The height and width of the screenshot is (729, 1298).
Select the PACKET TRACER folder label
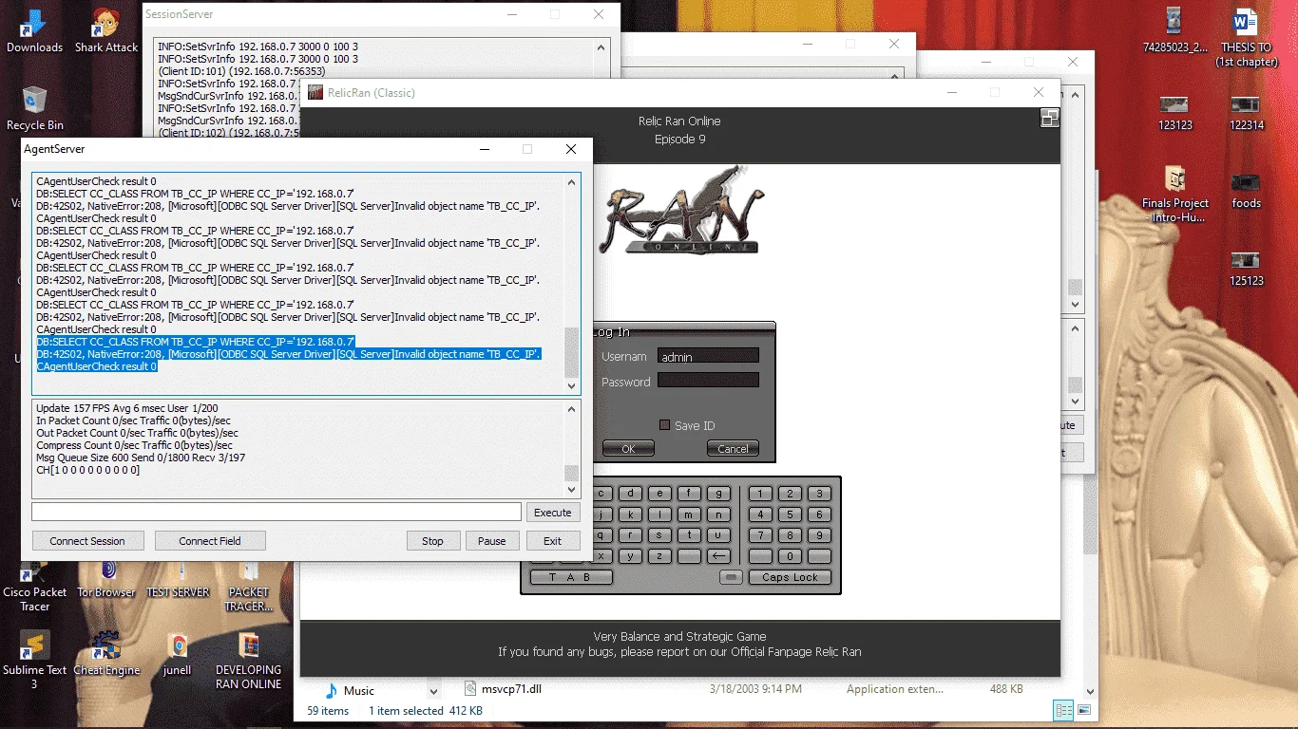pyautogui.click(x=249, y=599)
